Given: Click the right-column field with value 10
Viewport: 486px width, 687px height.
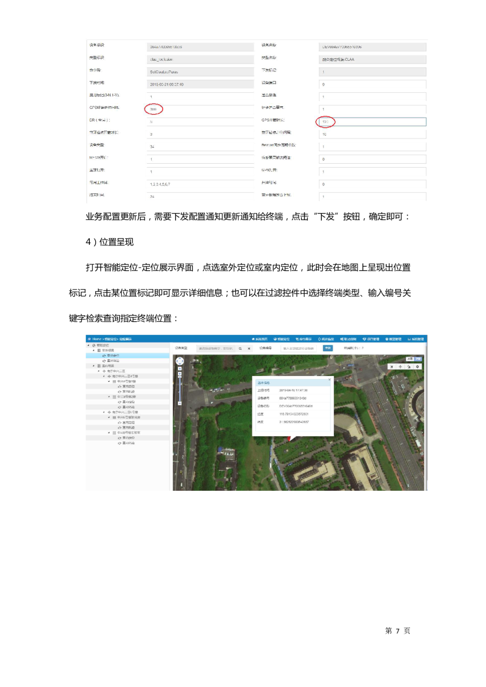Looking at the screenshot, I should click(372, 134).
